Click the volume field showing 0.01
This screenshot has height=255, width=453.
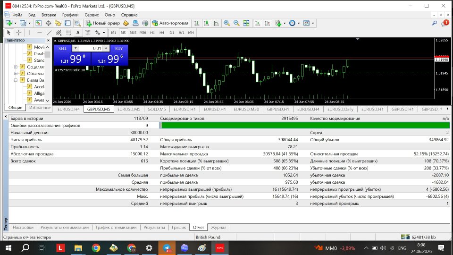[91, 48]
